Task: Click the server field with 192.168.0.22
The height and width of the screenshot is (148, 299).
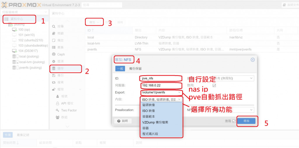Action: [161, 85]
